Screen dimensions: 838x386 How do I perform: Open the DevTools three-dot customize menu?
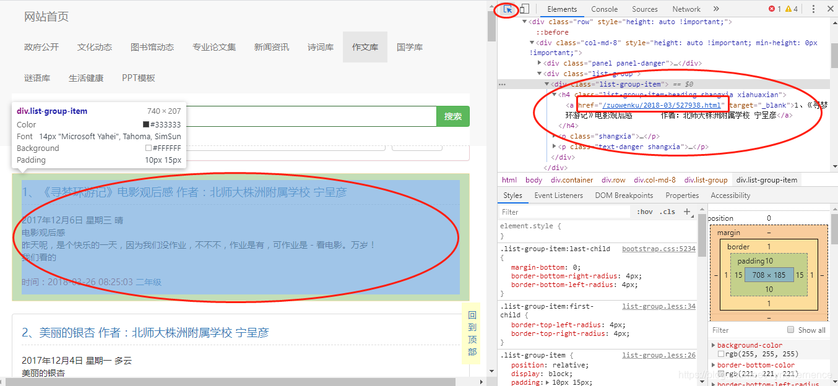pyautogui.click(x=813, y=9)
